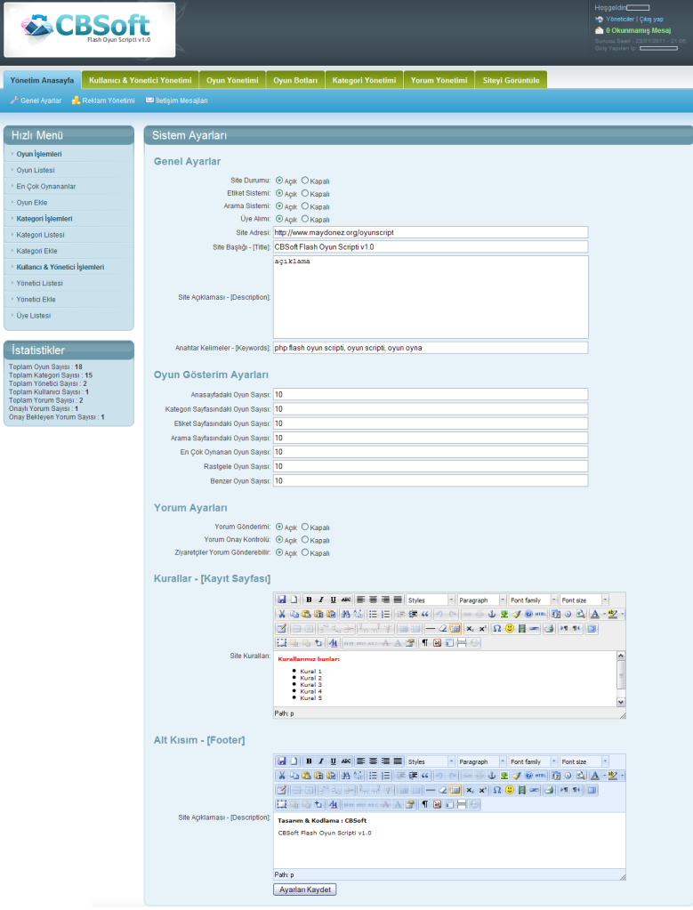The width and height of the screenshot is (693, 910).
Task: Insert emoticon smiley in Site Kuralları editor
Action: click(510, 629)
